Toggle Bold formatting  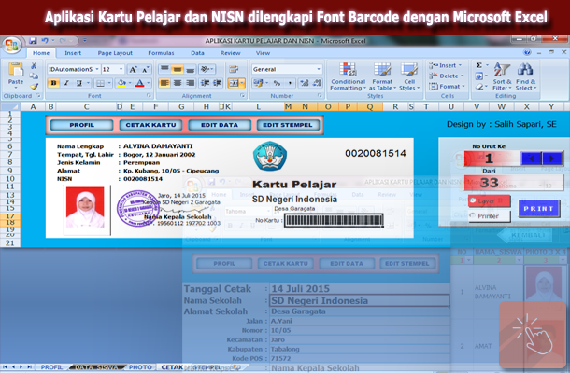tap(53, 83)
